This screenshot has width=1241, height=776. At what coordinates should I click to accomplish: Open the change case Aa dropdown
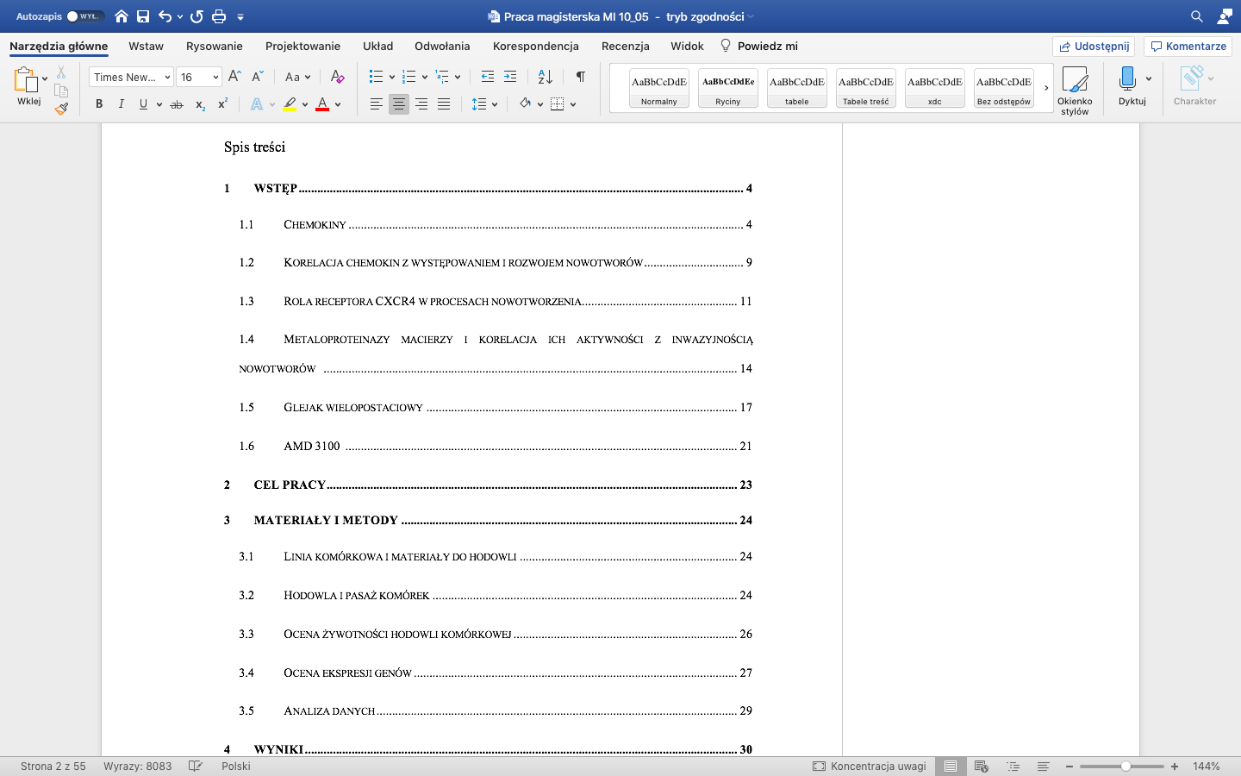[297, 77]
